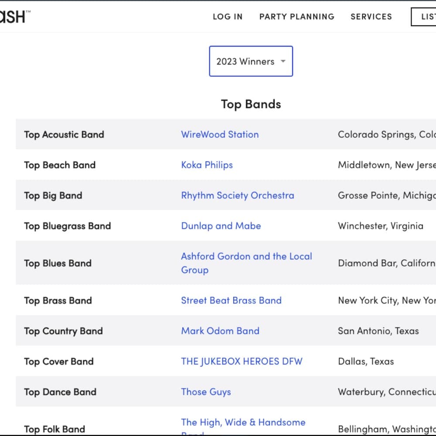Open the 2023 Winners dropdown
The height and width of the screenshot is (436, 436).
point(245,61)
